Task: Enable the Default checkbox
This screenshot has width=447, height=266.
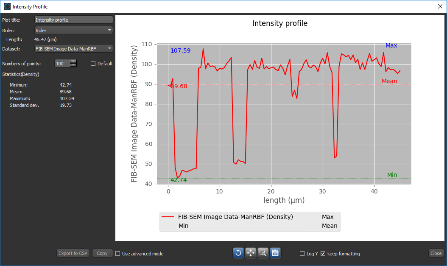Action: pos(92,64)
